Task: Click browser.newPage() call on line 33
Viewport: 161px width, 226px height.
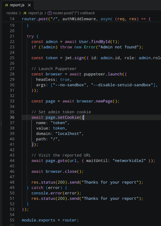Action: 97,101
